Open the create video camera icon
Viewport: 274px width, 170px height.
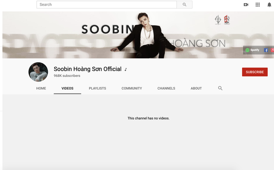click(x=246, y=5)
